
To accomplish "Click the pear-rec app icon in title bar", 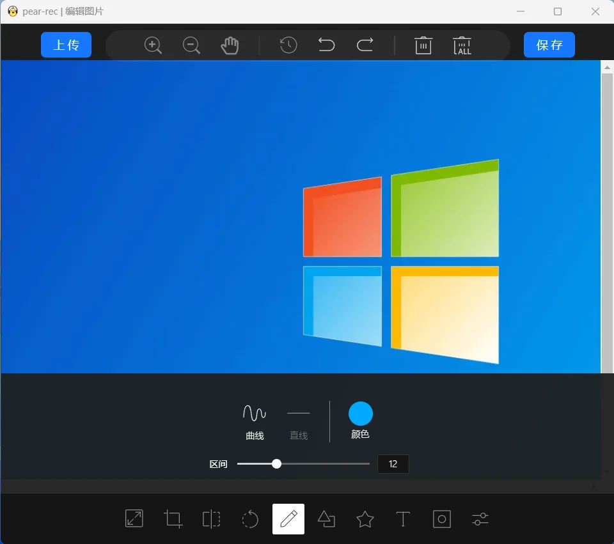I will point(13,12).
